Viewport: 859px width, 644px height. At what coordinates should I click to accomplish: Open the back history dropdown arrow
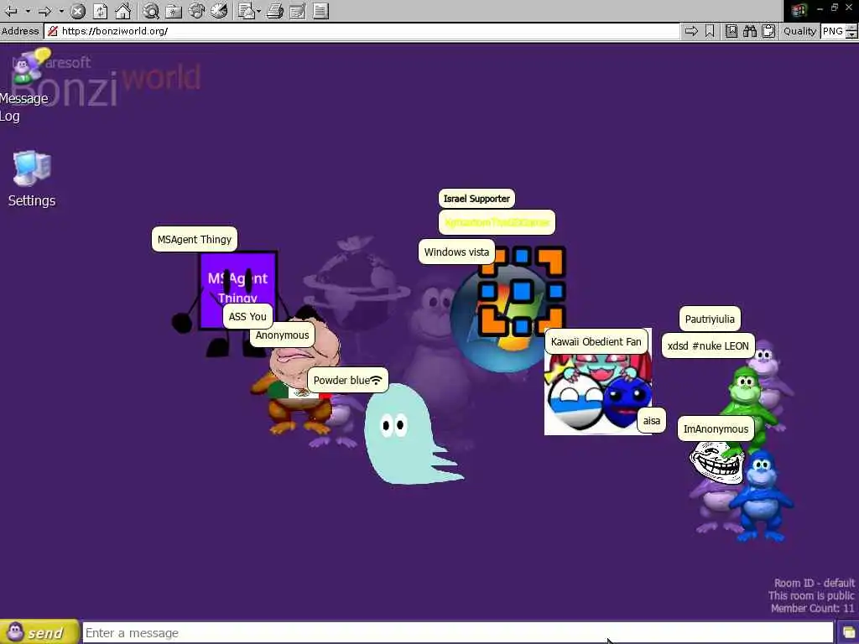coord(28,10)
